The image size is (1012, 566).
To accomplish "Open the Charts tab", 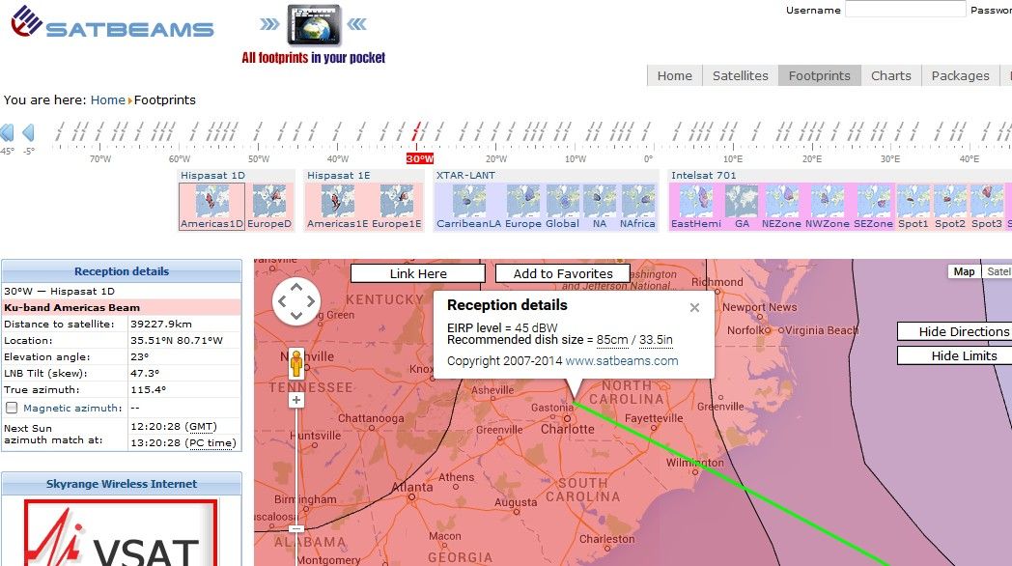I will click(891, 75).
